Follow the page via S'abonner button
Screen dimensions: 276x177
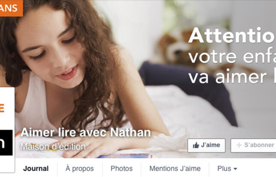click(x=253, y=145)
